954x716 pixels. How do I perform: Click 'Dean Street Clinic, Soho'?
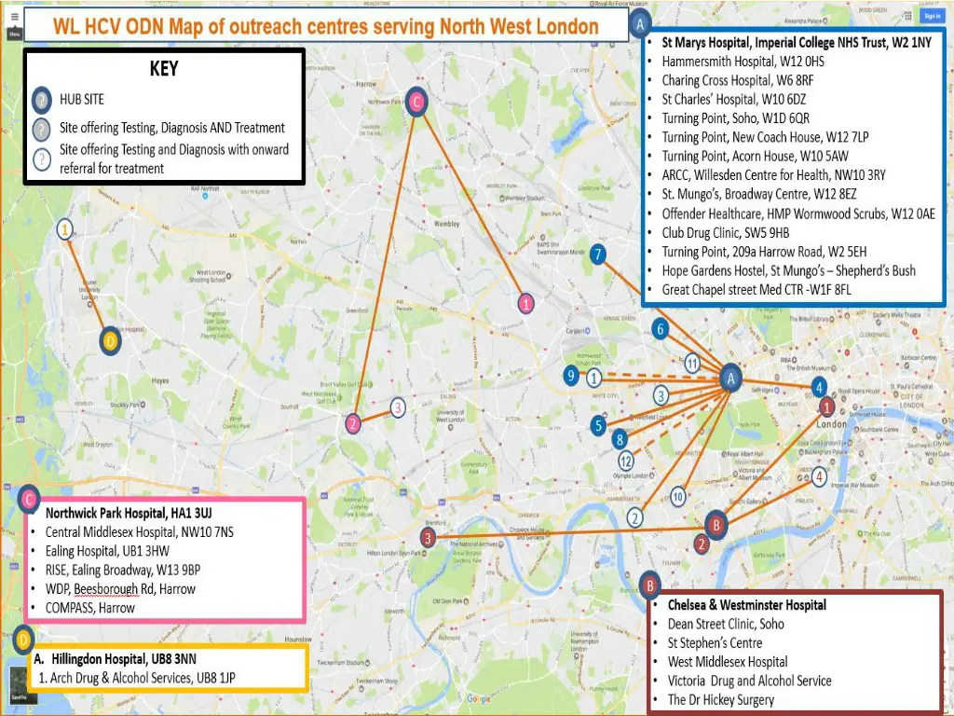[726, 624]
